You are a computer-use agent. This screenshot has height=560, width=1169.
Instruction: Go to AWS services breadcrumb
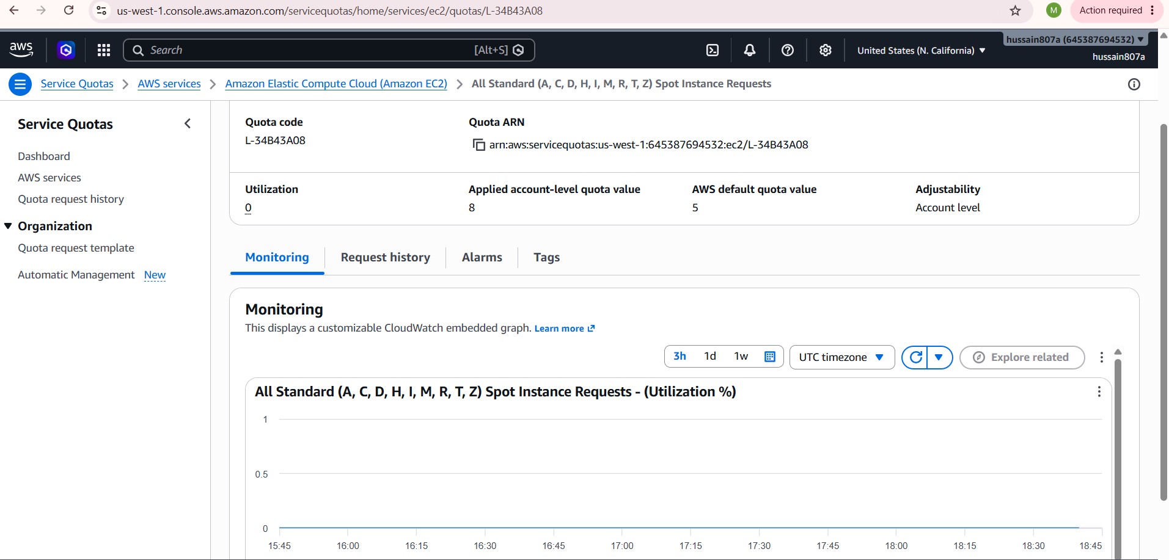tap(169, 84)
